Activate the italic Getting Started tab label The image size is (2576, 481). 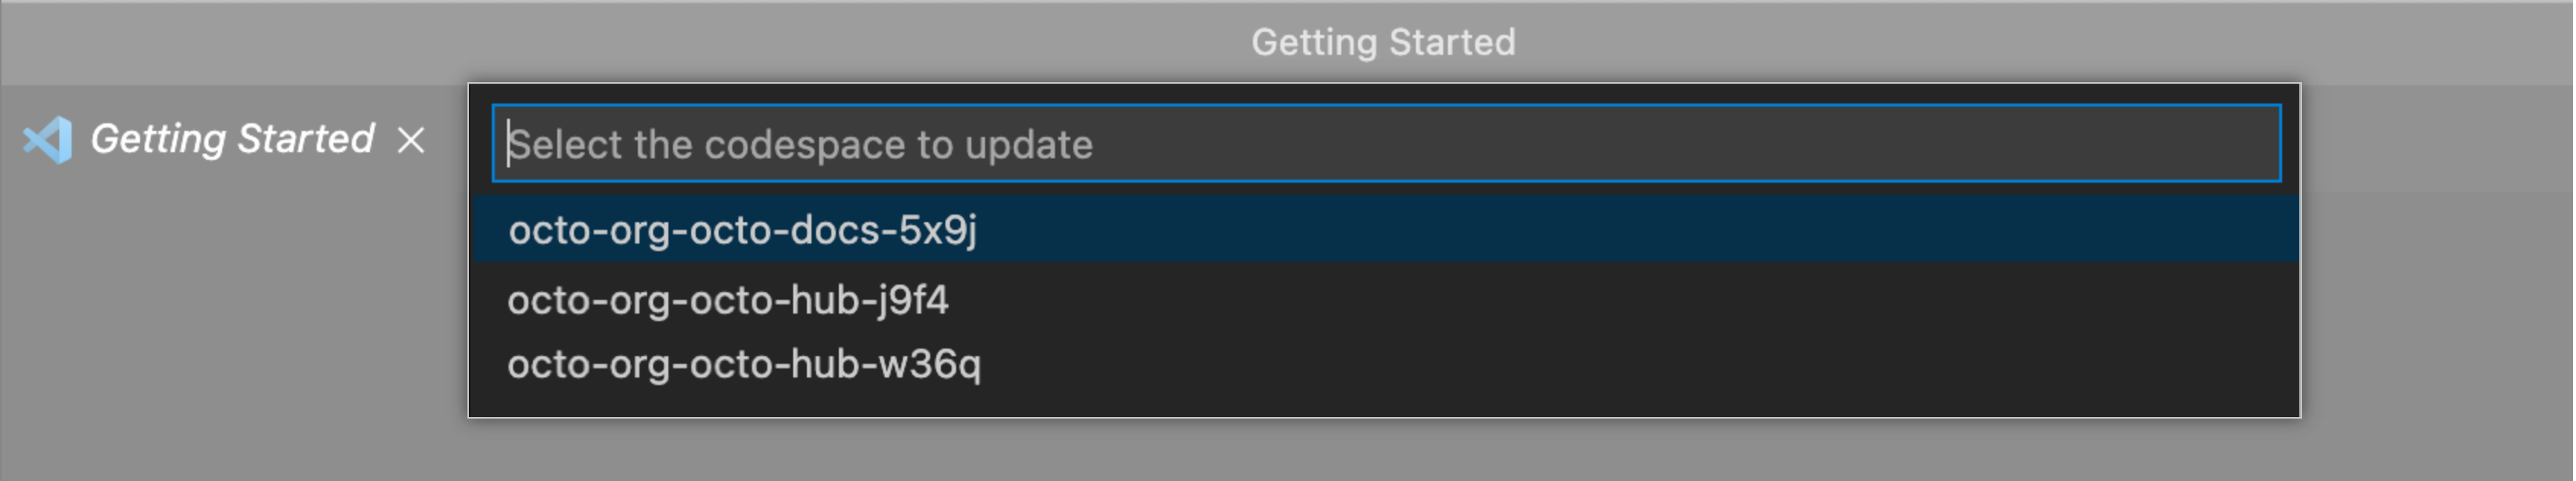(232, 139)
